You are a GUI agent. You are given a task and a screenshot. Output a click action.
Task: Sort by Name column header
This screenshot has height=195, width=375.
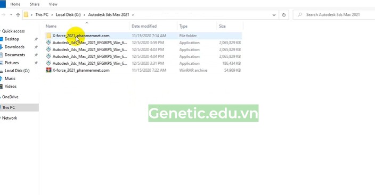click(x=51, y=26)
